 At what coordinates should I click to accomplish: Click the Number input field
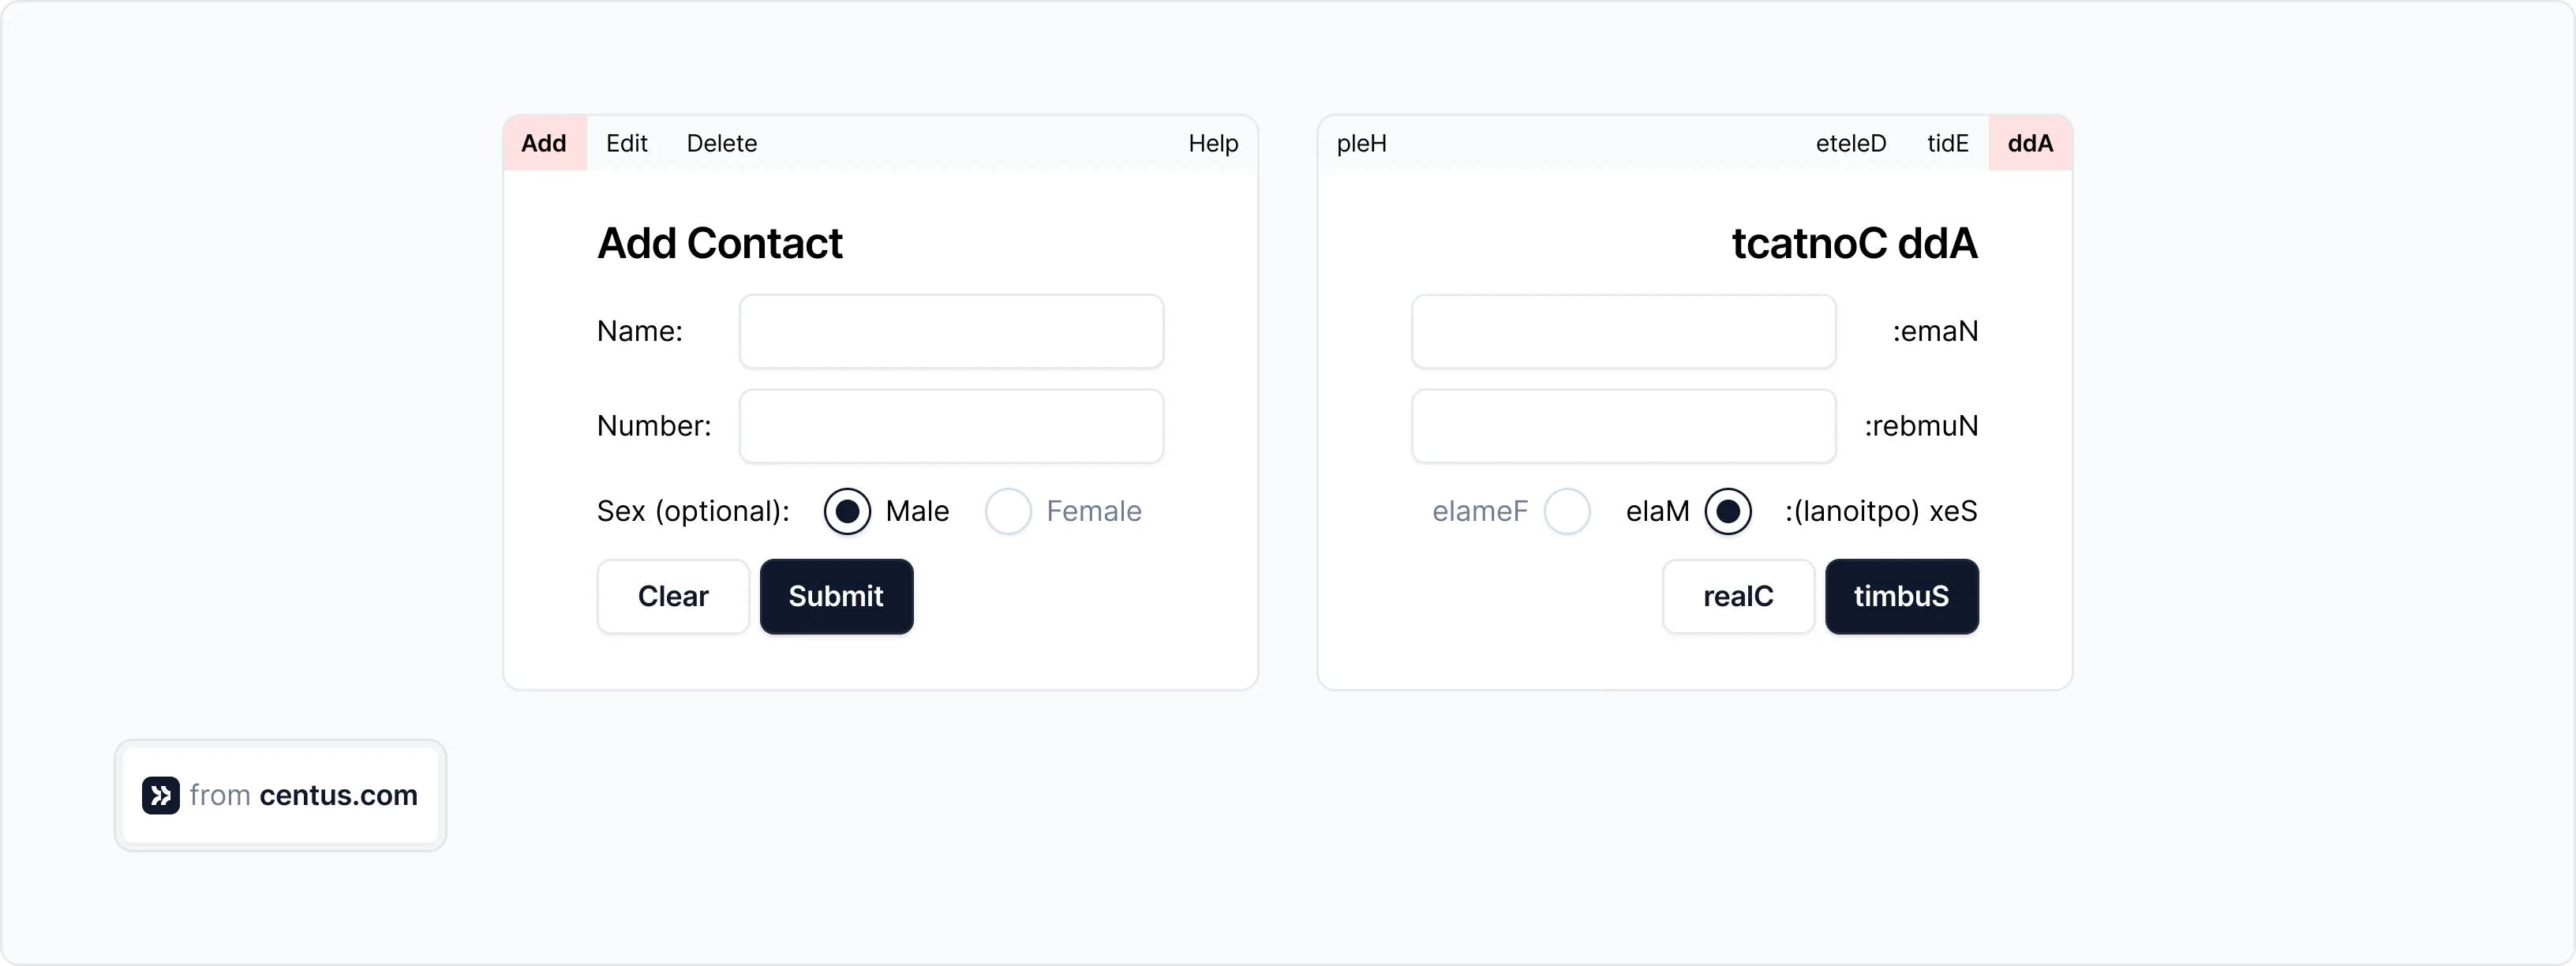950,426
